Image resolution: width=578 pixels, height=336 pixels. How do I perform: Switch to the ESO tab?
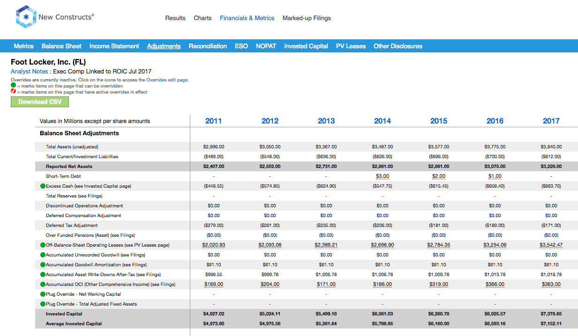click(x=241, y=46)
